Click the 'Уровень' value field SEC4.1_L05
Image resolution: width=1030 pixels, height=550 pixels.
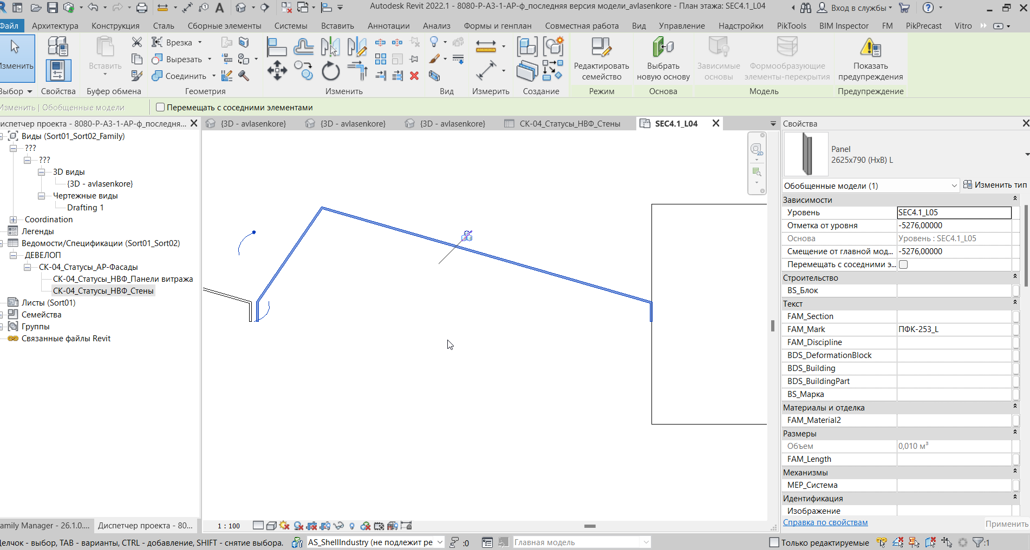954,213
